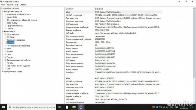196x110 pixels.
Task: Click the Значение column header
Action: (99, 9)
